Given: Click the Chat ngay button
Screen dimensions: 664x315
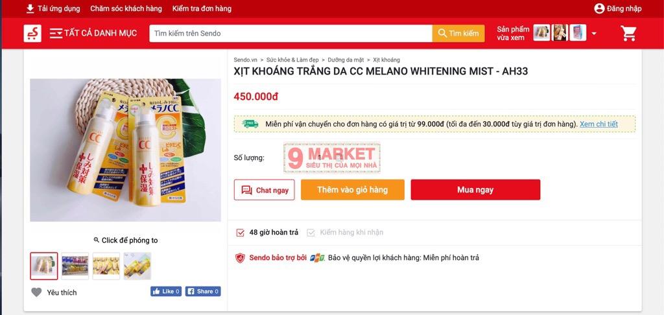Looking at the screenshot, I should click(x=265, y=190).
